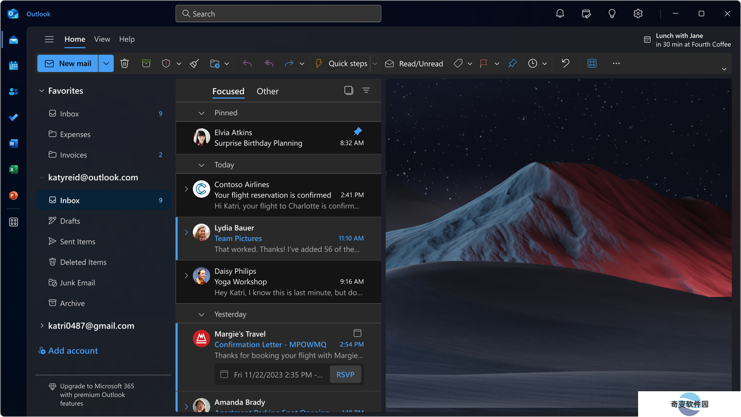Collapse the Favorites section
741x417 pixels.
[42, 91]
